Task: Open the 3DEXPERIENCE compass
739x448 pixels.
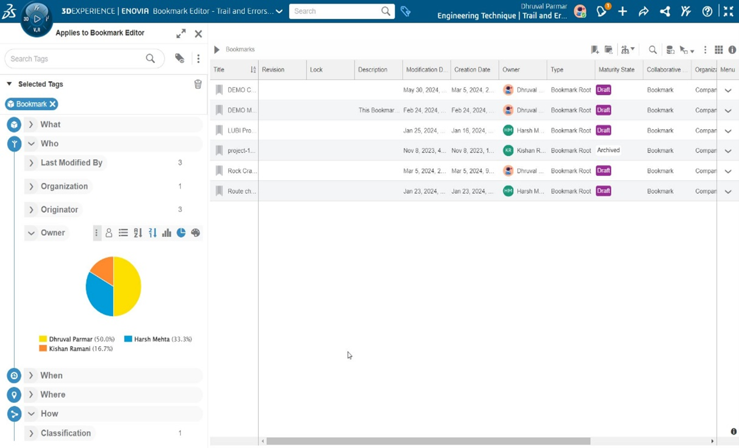Action: [36, 19]
